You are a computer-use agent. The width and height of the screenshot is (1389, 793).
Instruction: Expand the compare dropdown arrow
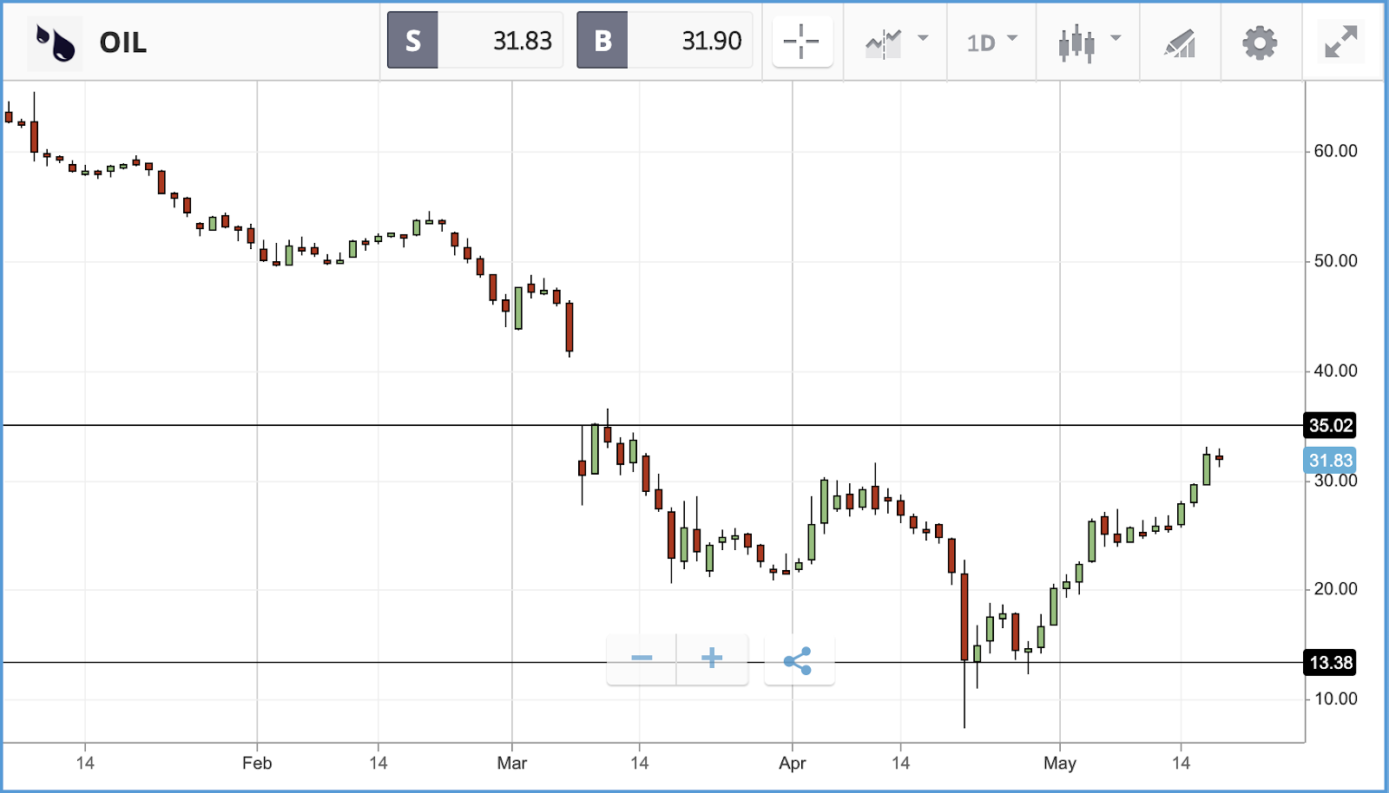(923, 38)
